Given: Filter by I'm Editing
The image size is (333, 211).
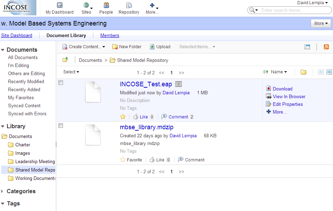Looking at the screenshot, I should (x=19, y=66).
